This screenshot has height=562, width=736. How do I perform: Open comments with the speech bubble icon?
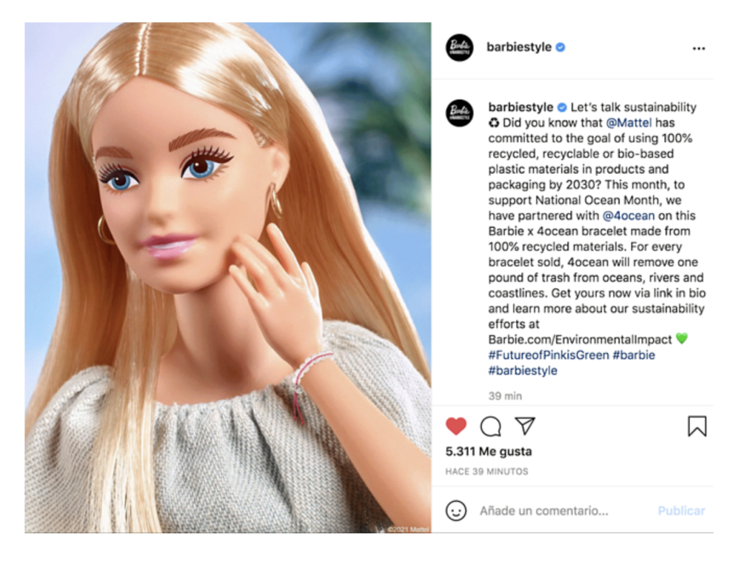pos(490,426)
